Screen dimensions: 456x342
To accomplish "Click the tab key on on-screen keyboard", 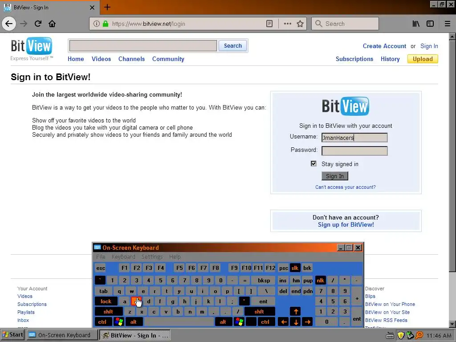I will pyautogui.click(x=103, y=291).
